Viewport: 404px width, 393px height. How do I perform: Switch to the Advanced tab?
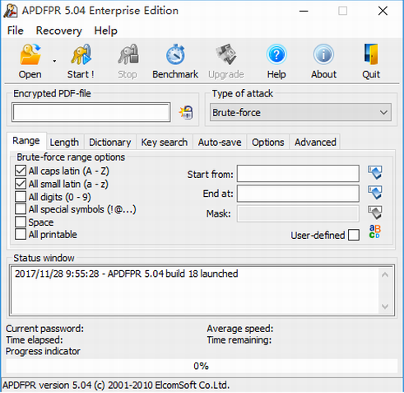315,143
